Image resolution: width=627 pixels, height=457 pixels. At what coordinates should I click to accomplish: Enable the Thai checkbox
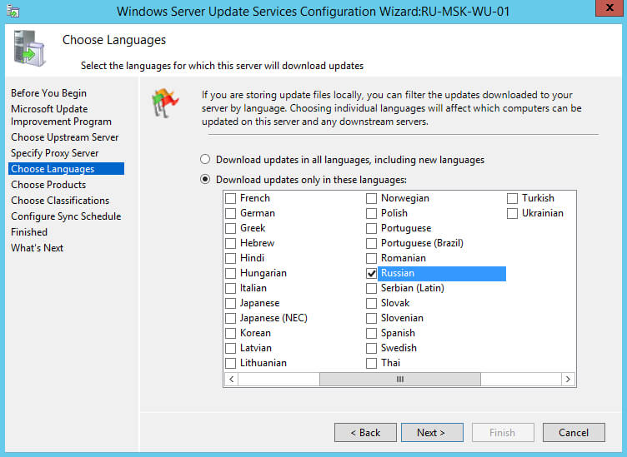[372, 363]
